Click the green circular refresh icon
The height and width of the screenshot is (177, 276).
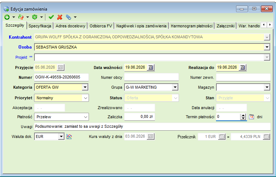pyautogui.click(x=35, y=17)
